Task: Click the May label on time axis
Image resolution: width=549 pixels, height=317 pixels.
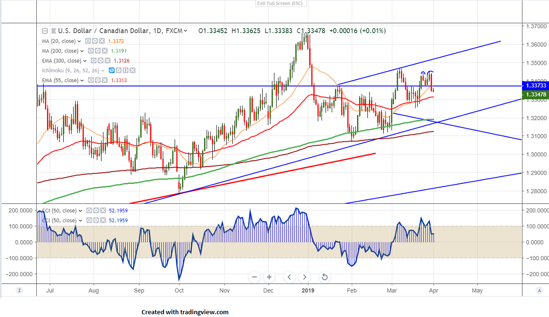Action: click(477, 290)
